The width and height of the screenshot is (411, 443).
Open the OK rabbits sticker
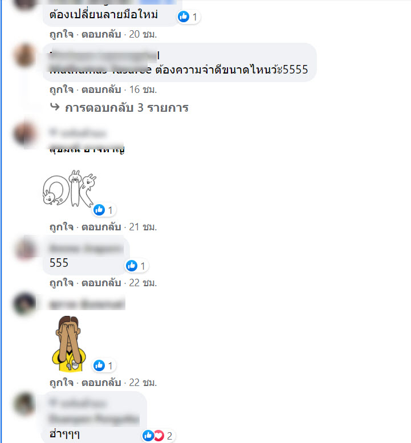(x=69, y=189)
